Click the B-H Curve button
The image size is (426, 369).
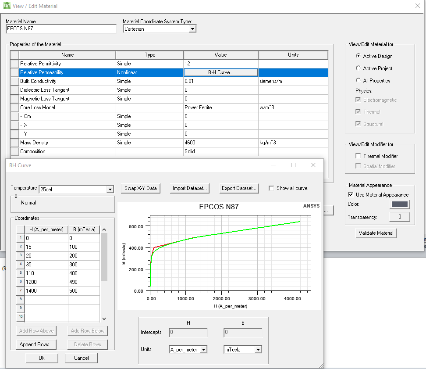(x=220, y=72)
